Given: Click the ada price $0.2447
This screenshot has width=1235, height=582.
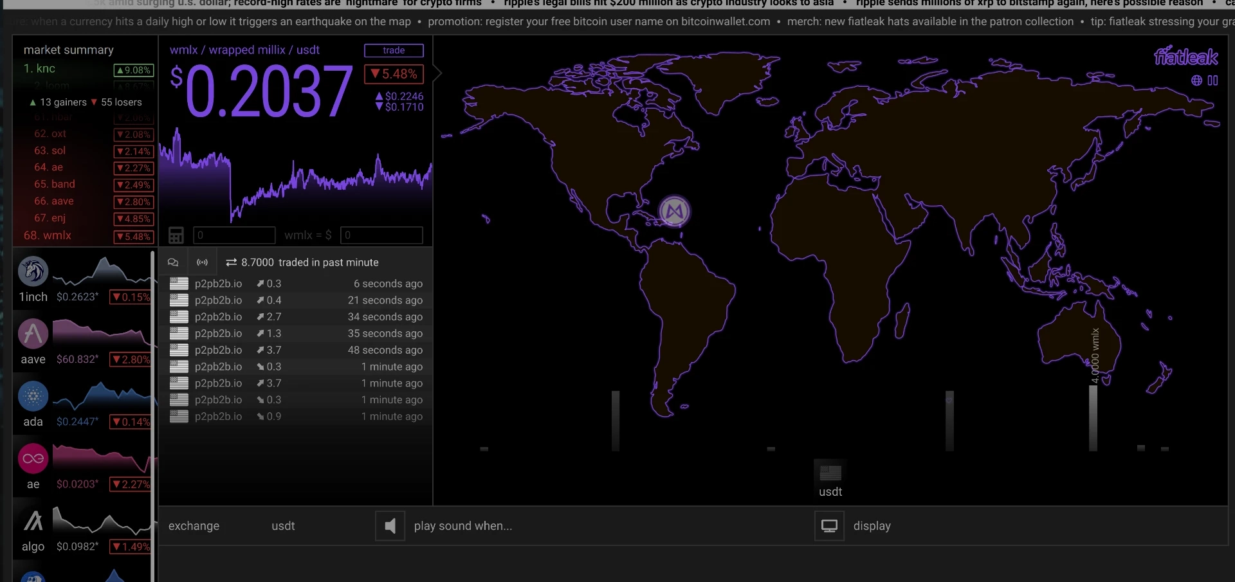Looking at the screenshot, I should [77, 422].
